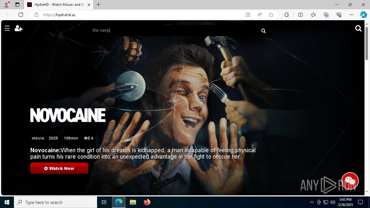The width and height of the screenshot is (370, 208).
Task: Open File Explorer from the taskbar
Action: [x=133, y=202]
